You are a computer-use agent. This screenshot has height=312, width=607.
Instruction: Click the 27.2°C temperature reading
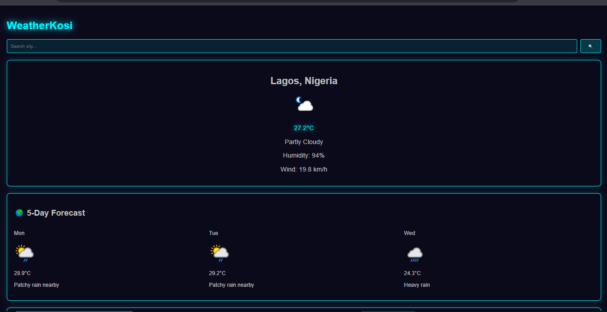[x=304, y=128]
